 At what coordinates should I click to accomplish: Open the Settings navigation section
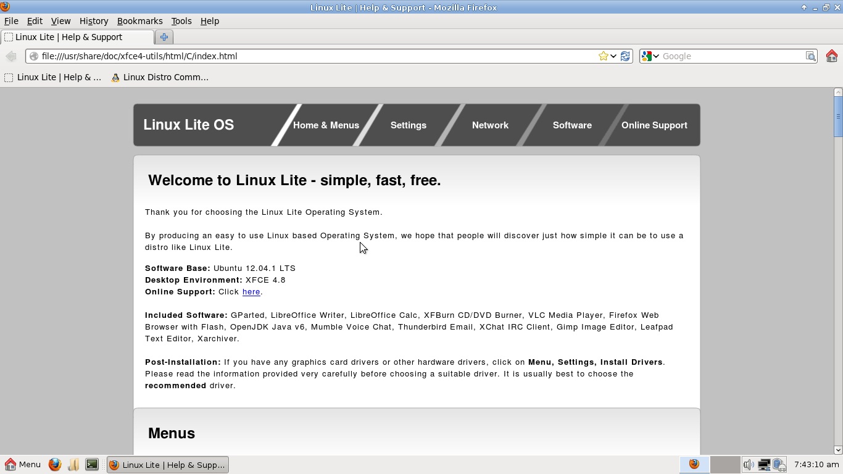coord(409,125)
